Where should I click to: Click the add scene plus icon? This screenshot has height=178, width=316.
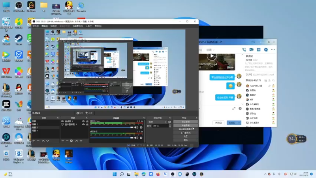tap(34, 140)
